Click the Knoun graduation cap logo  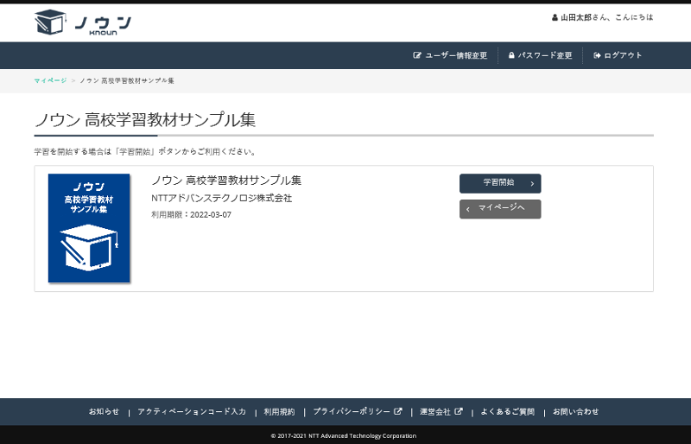(51, 22)
